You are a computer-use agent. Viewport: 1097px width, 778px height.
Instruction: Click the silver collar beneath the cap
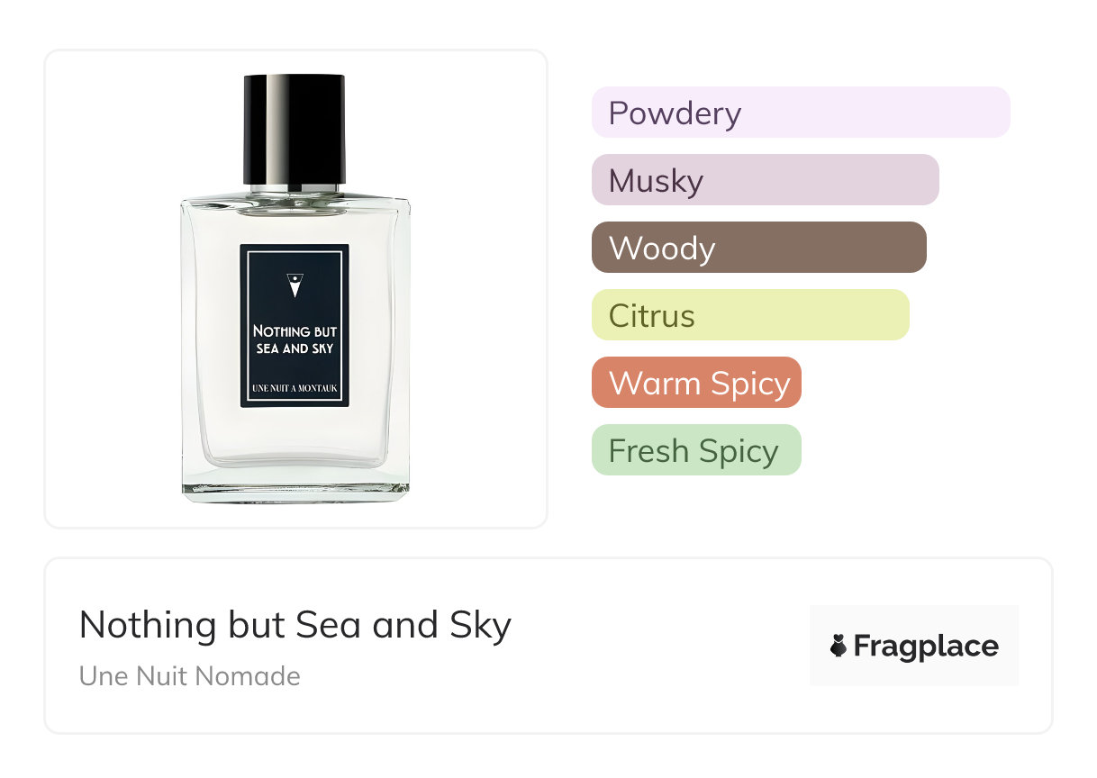295,190
